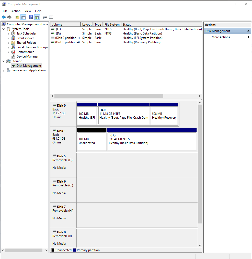Select the (C:) 111.18 GB NTFS partition block
Image resolution: width=252 pixels, height=259 pixels.
(x=124, y=114)
